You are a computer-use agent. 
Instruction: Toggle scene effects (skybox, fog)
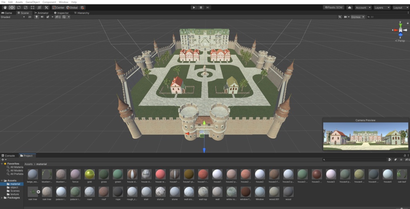click(x=48, y=17)
